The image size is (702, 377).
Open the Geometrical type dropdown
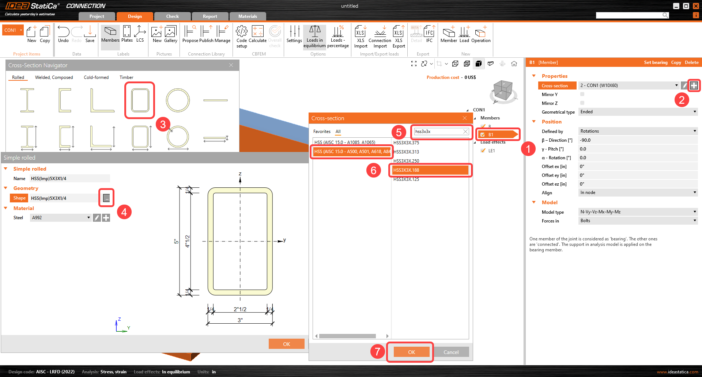coord(638,112)
